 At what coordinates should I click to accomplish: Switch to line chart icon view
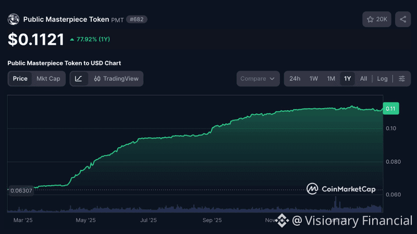[79, 79]
